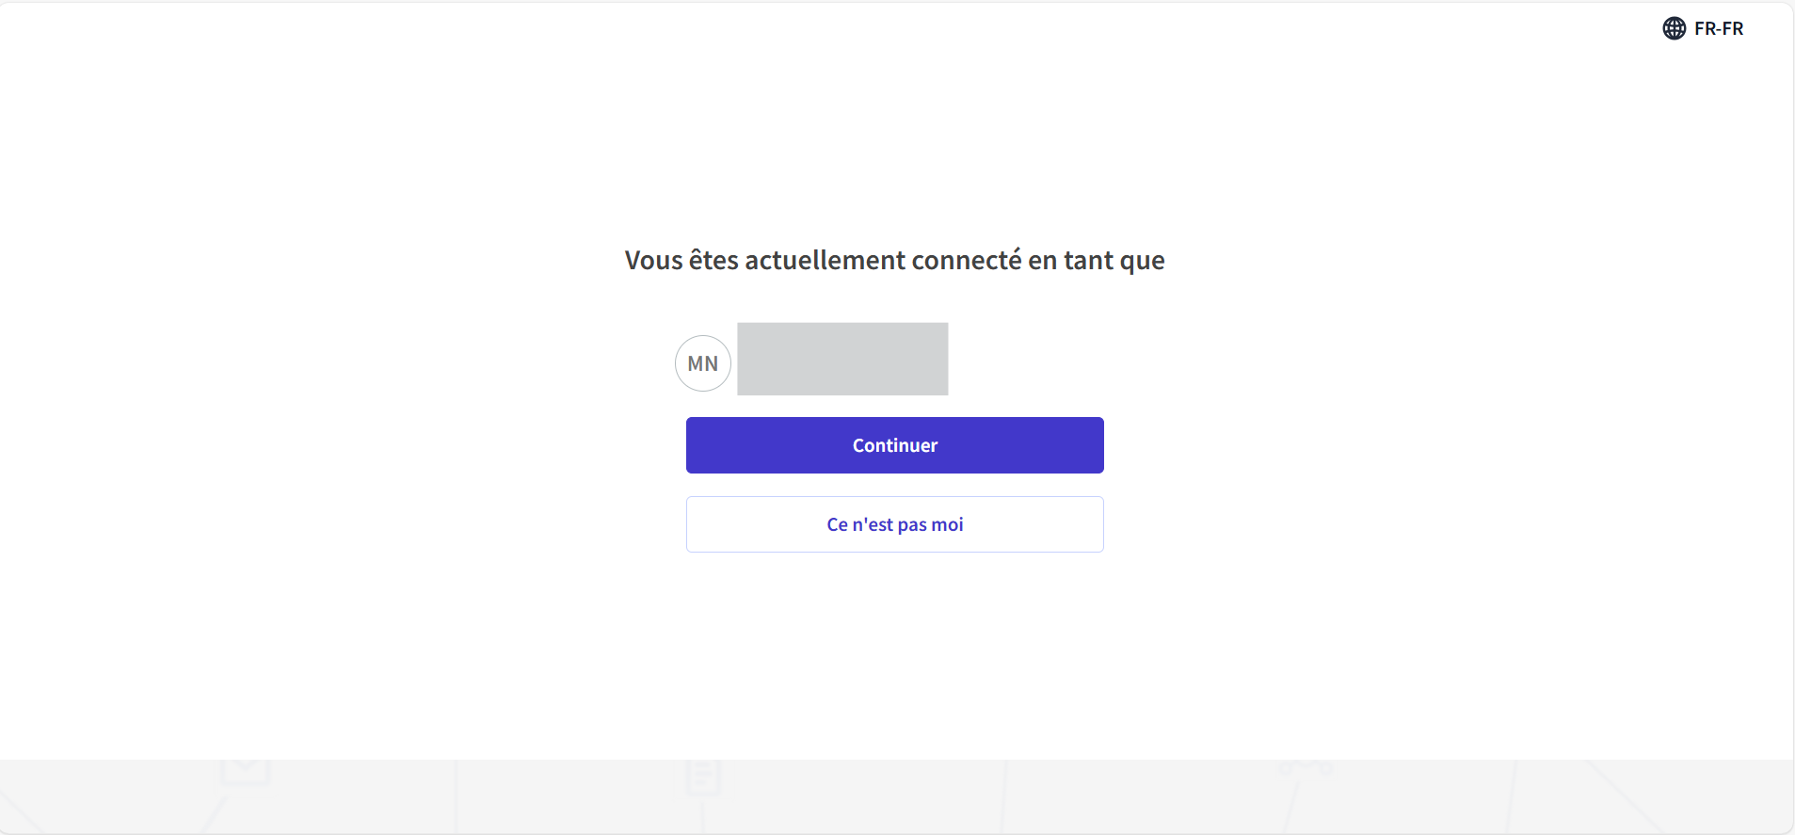Continue as the signed-in MN user

click(x=894, y=445)
